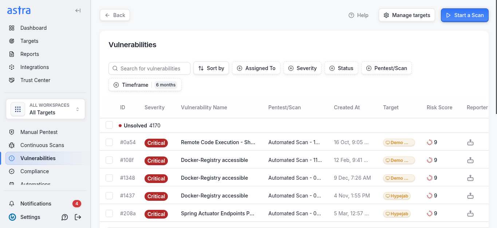Image resolution: width=497 pixels, height=228 pixels.
Task: Open Docker-Registry accessible in row #108f
Action: coord(214,160)
